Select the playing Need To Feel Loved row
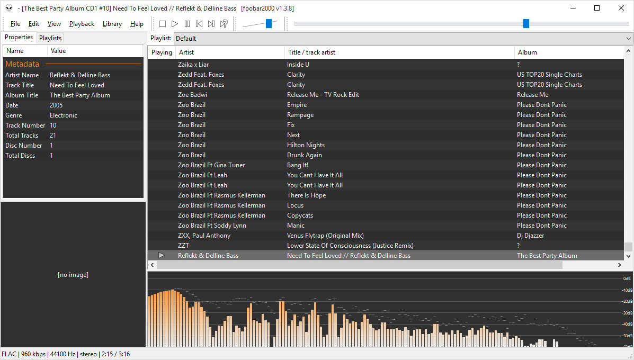634x360 pixels. point(386,255)
